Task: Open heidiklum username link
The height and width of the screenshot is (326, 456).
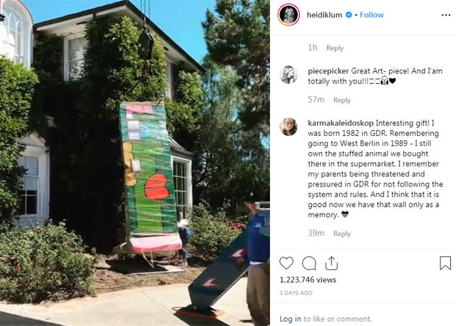Action: (324, 15)
